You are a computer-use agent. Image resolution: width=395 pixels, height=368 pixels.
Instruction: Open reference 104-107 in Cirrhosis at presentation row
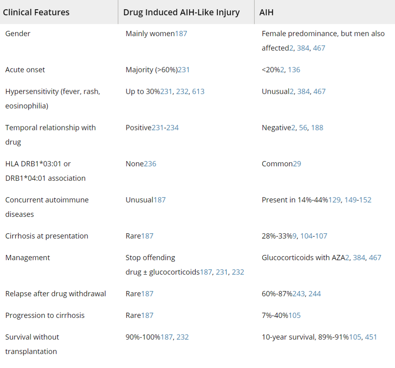click(x=314, y=236)
